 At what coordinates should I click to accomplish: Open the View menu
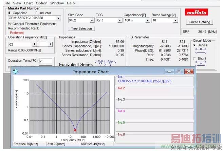pyautogui.click(x=17, y=3)
